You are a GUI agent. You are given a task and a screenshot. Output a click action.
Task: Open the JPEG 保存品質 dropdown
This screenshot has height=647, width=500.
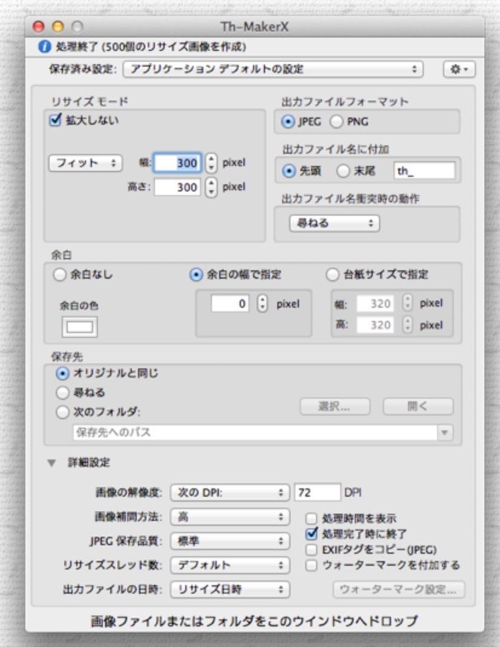click(229, 541)
